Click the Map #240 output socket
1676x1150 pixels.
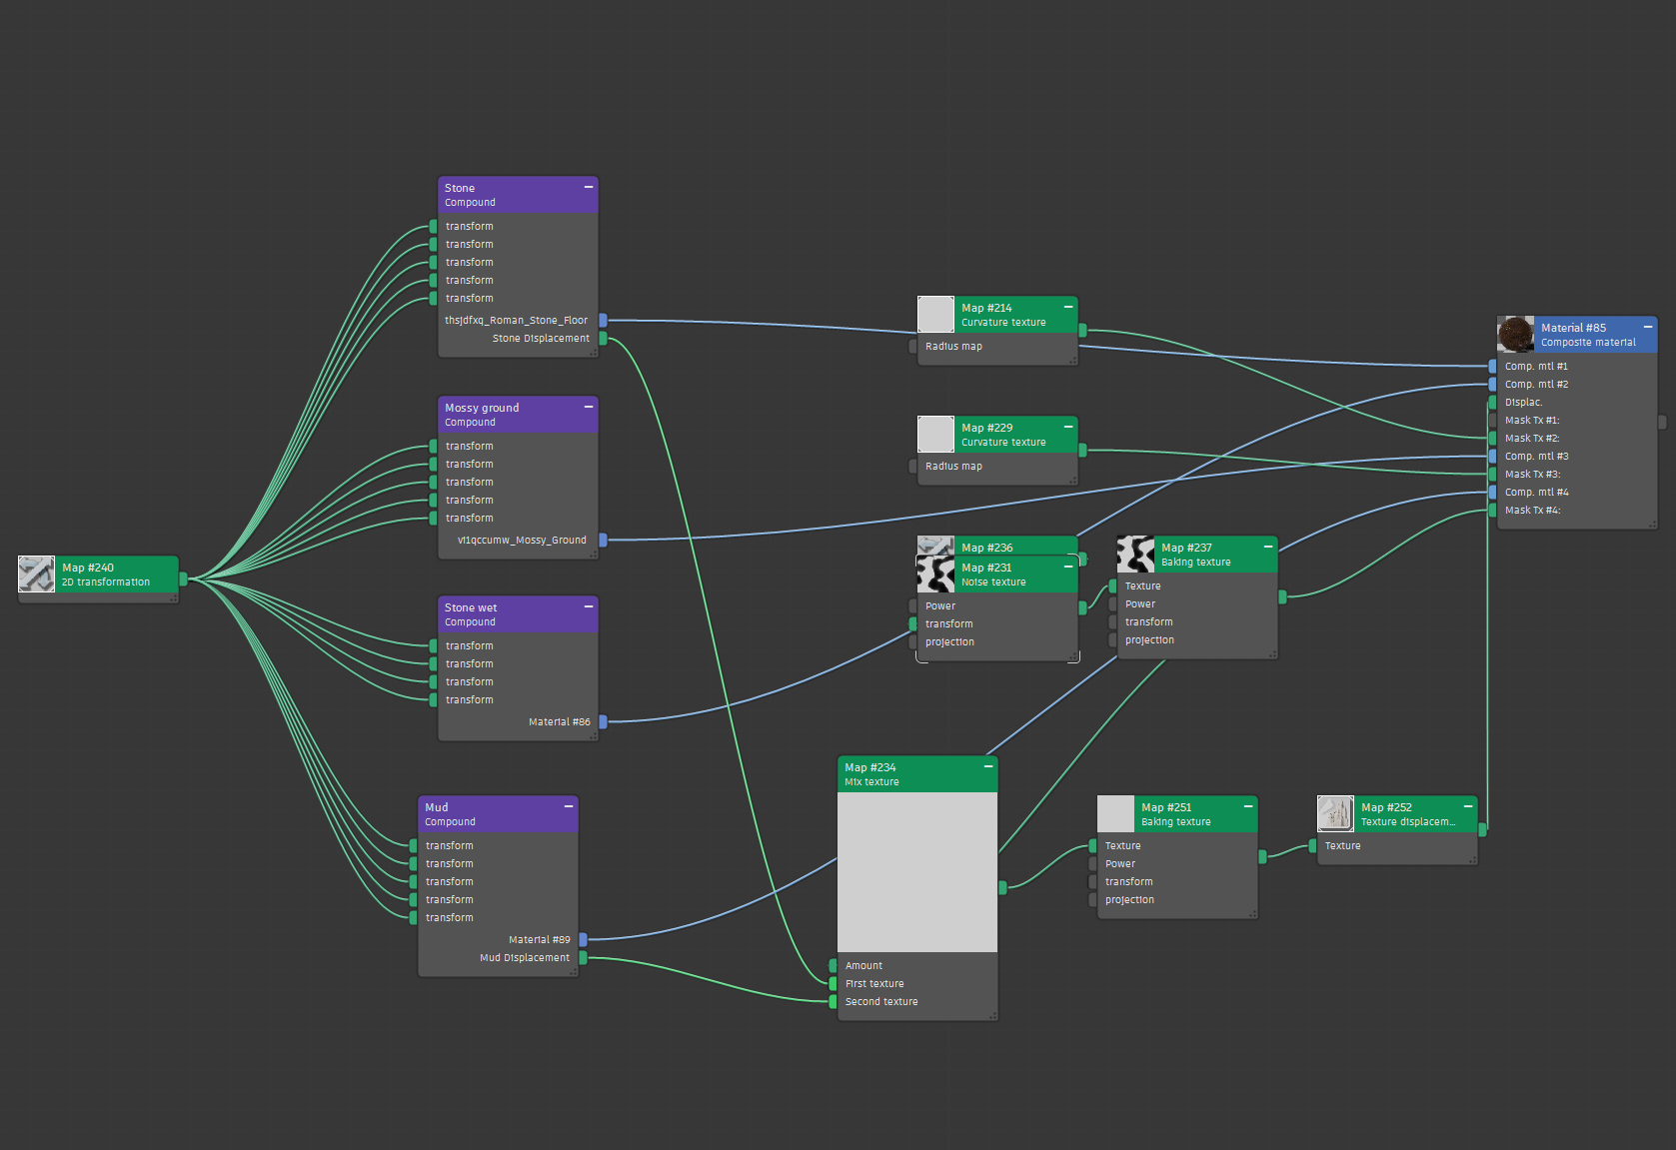tap(183, 578)
